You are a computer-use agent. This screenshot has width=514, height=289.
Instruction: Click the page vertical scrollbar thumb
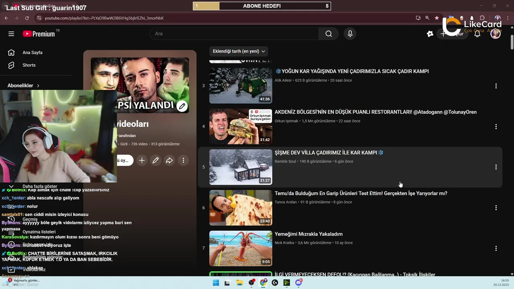(x=512, y=42)
